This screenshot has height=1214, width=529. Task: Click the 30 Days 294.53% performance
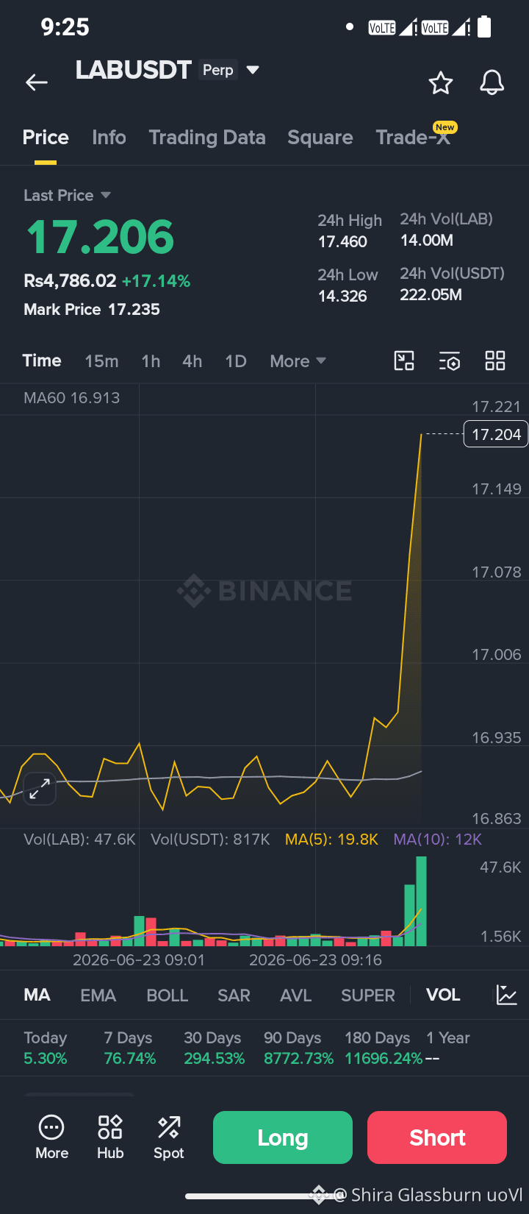[214, 1048]
